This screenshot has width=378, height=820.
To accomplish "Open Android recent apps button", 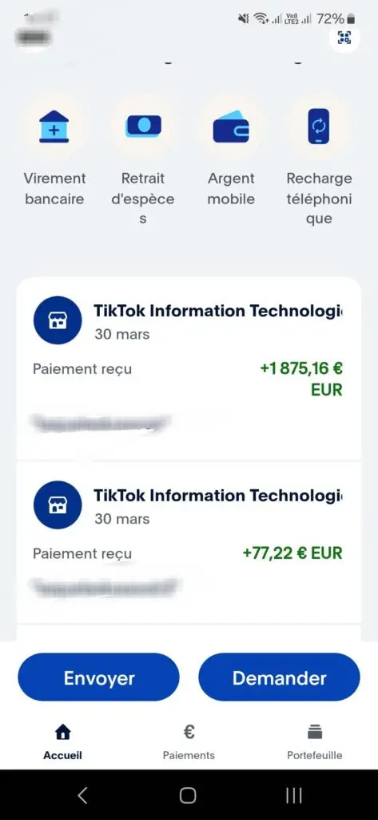I will 294,795.
